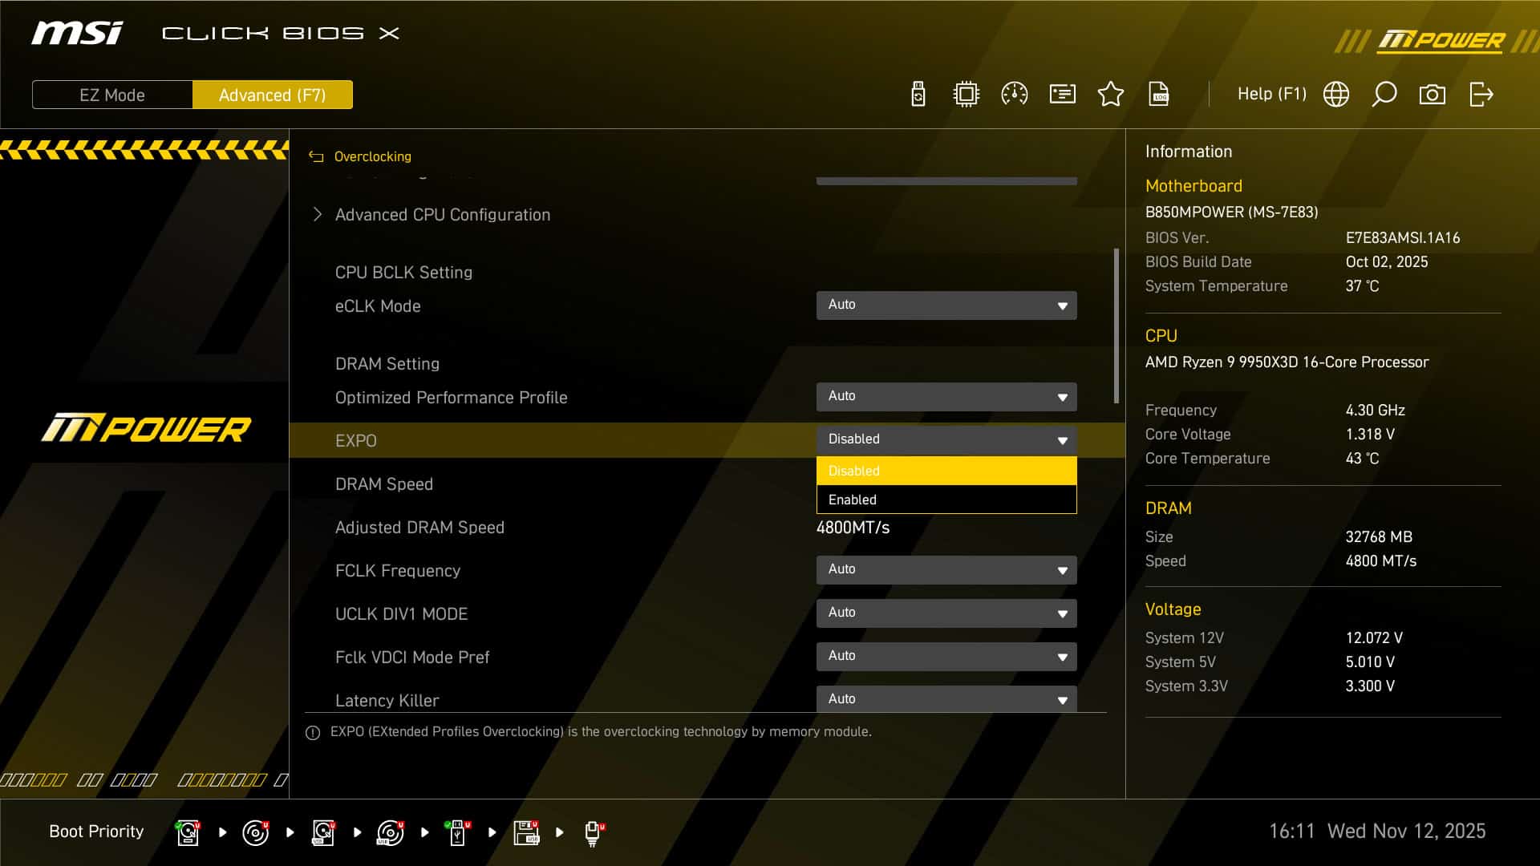Open the Optimized Performance Profile dropdown
The height and width of the screenshot is (866, 1540).
pos(946,397)
